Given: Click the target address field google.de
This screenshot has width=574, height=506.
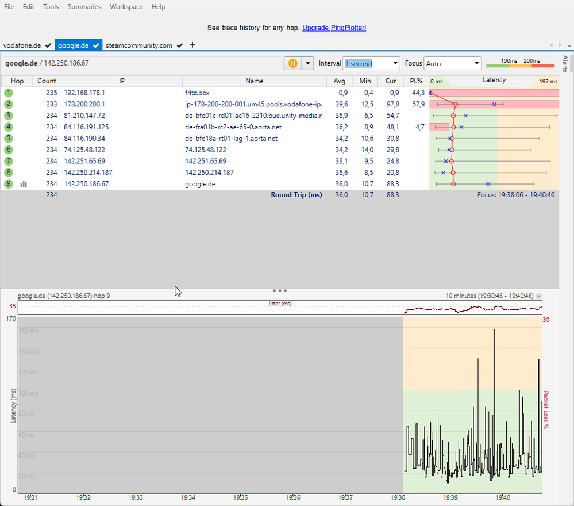Looking at the screenshot, I should coord(142,63).
